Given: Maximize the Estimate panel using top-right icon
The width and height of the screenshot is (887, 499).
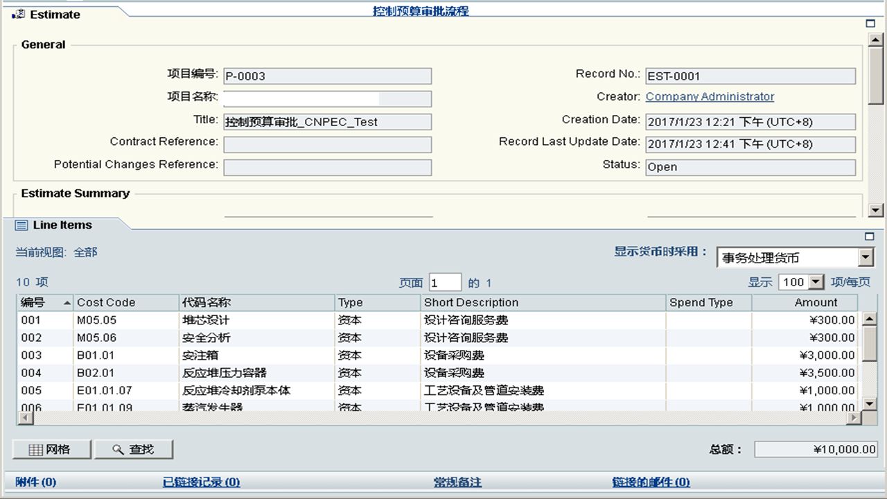Looking at the screenshot, I should click(x=870, y=24).
